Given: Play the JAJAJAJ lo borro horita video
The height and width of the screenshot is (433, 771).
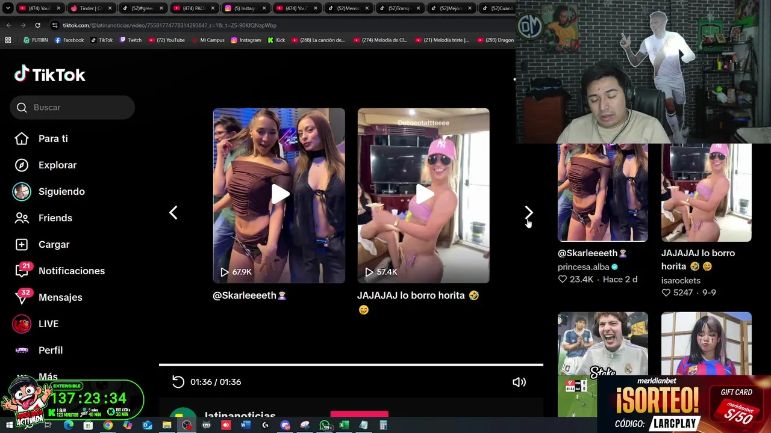Looking at the screenshot, I should [x=423, y=195].
